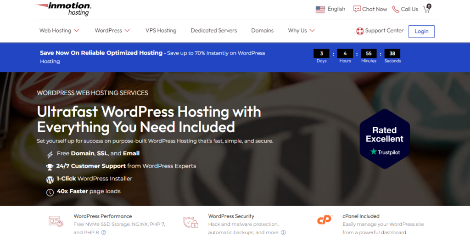Viewport: 470px width, 242px height.
Task: Open the Domains page
Action: tap(262, 31)
